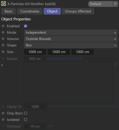Image resolution: width=119 pixels, height=130 pixels.
Task: Click the X-Particles Kill Modifier title text
Action: coord(31,4)
